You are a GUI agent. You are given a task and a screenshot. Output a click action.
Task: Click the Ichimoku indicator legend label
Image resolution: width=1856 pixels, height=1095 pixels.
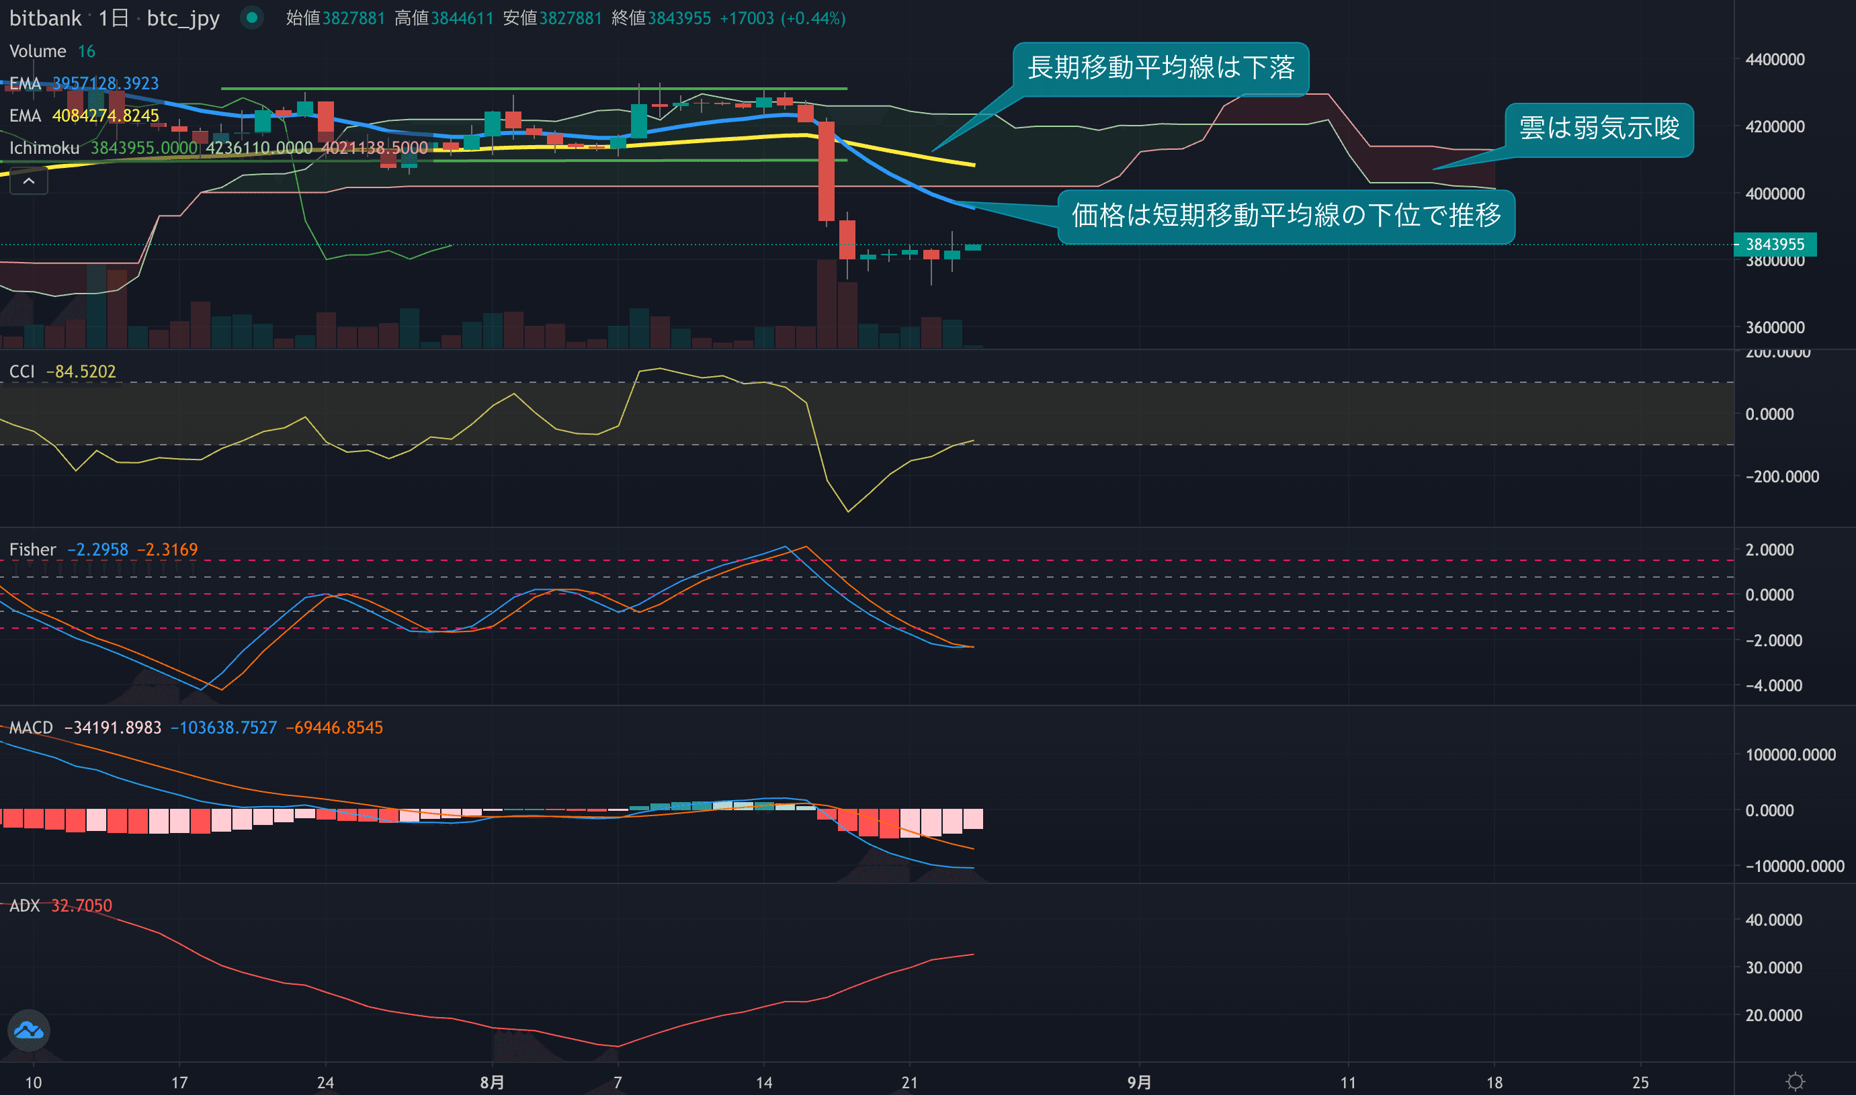click(x=44, y=148)
